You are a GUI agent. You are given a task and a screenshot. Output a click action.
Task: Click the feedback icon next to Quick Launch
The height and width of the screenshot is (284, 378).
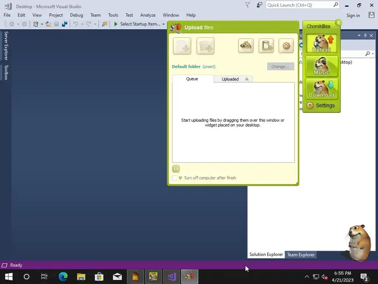(x=260, y=5)
